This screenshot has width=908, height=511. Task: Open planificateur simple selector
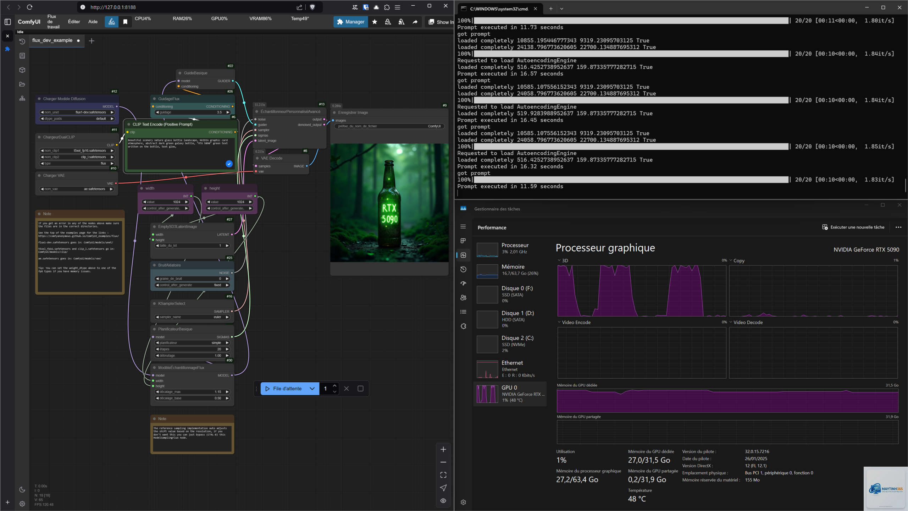(193, 343)
